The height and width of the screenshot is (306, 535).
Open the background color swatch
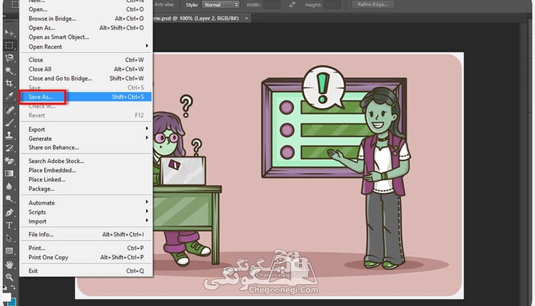pyautogui.click(x=14, y=302)
